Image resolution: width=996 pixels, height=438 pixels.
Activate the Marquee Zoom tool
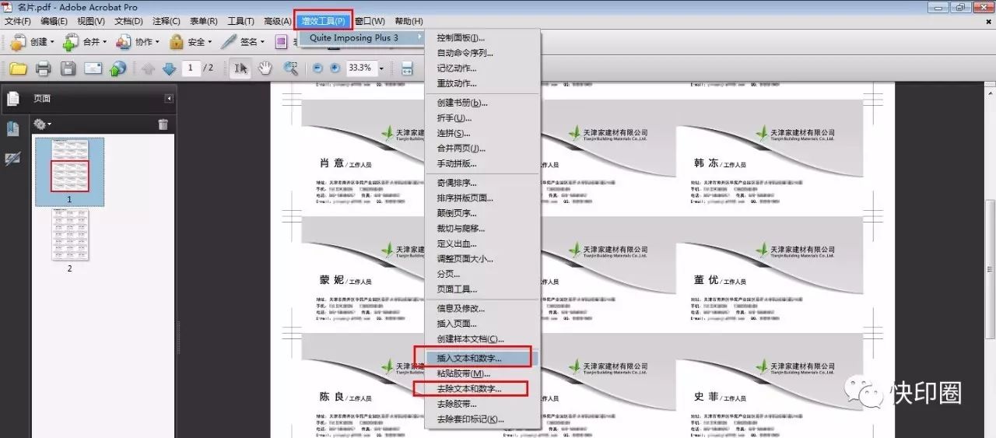click(x=291, y=68)
